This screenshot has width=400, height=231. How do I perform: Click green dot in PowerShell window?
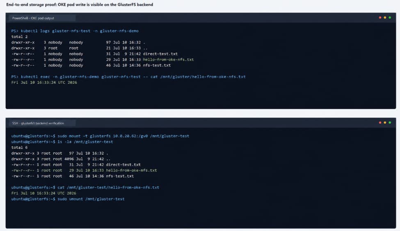(390, 18)
